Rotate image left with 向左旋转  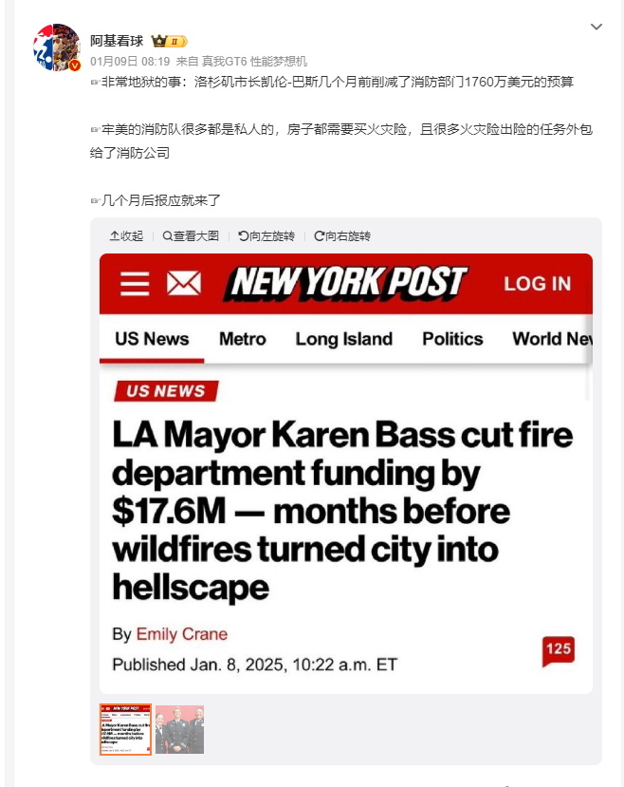[266, 235]
